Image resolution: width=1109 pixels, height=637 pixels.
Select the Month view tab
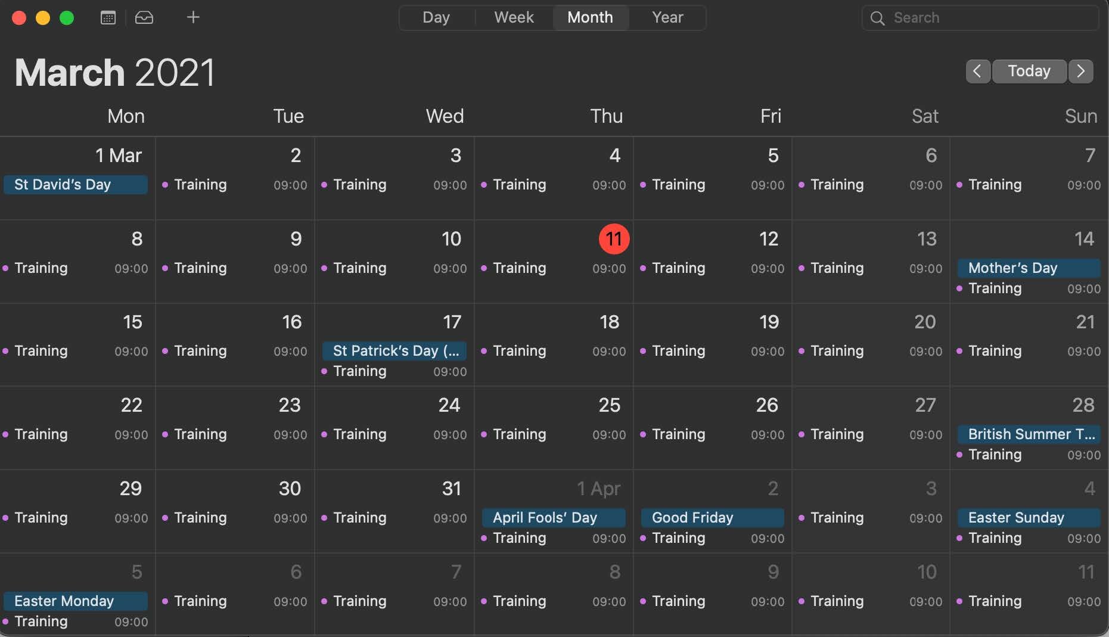pos(590,17)
